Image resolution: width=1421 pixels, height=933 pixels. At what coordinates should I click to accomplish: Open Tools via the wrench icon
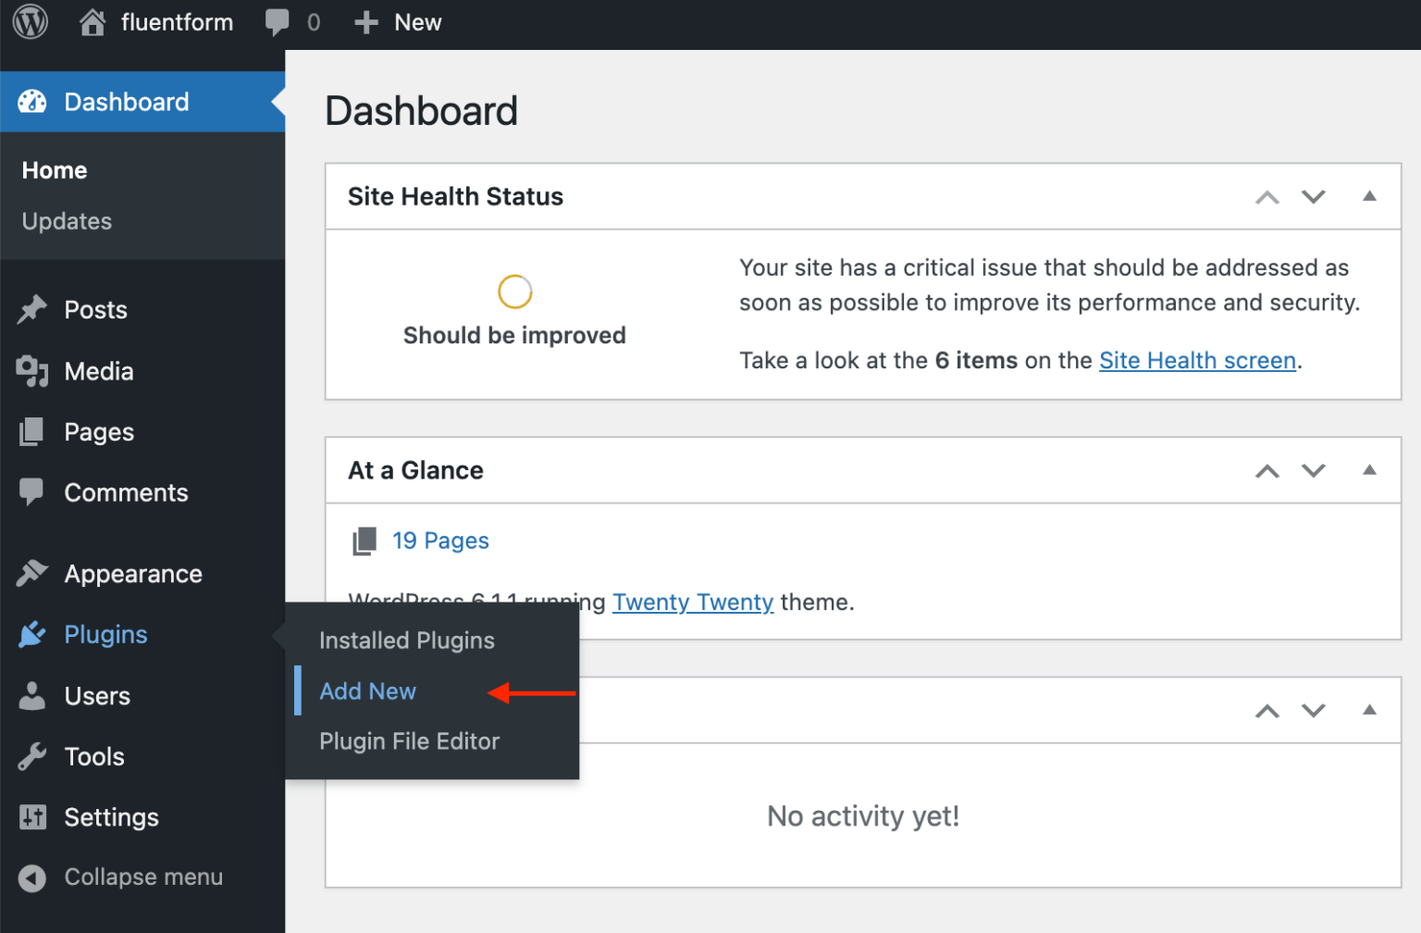[x=32, y=756]
